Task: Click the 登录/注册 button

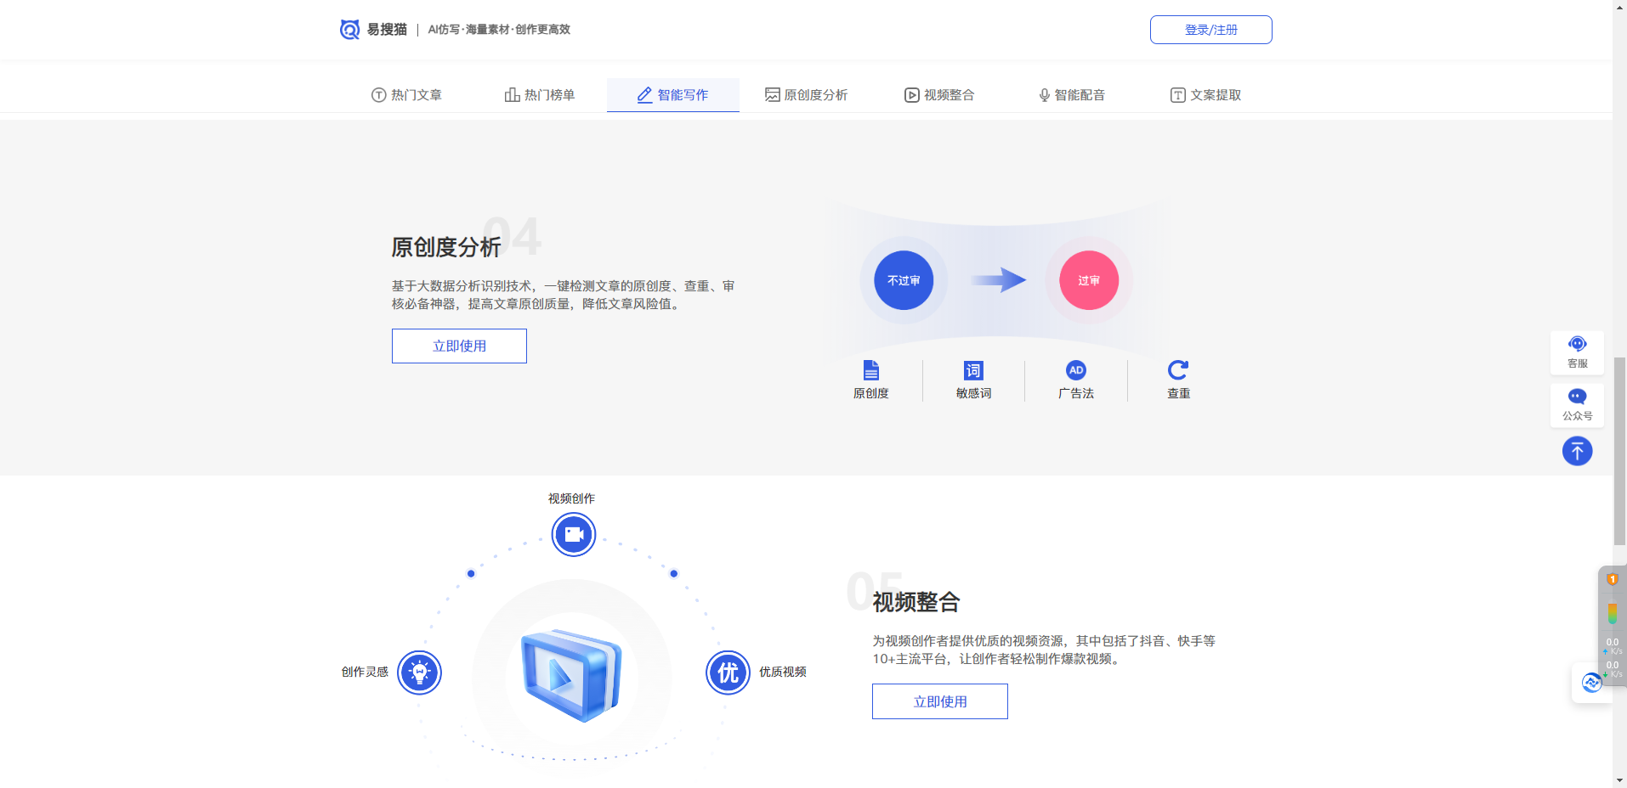Action: pos(1210,29)
